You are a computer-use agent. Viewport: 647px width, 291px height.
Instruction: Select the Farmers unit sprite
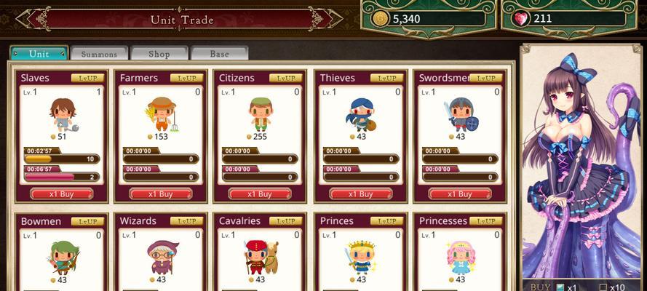[162, 115]
